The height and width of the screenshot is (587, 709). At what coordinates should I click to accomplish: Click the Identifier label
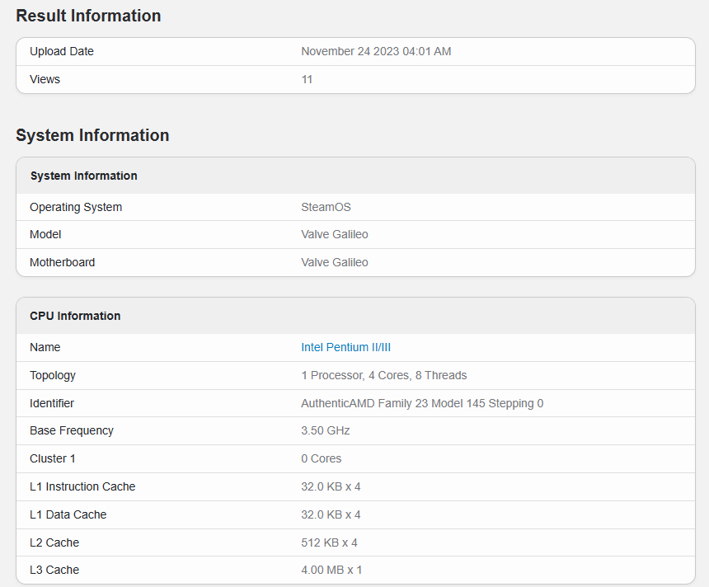[52, 403]
